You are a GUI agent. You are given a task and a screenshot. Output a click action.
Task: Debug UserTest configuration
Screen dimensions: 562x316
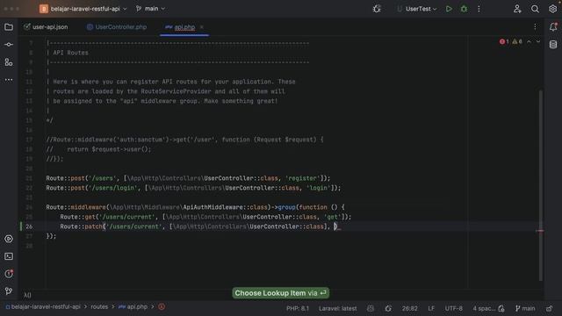pyautogui.click(x=464, y=9)
